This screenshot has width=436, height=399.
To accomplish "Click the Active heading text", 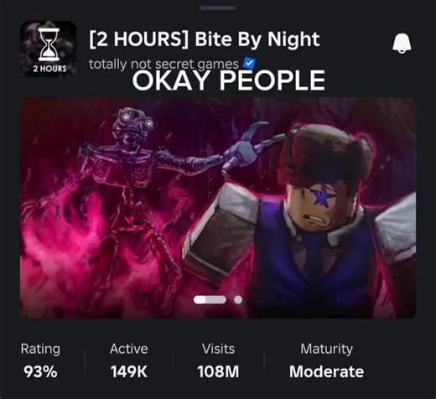I will (129, 349).
